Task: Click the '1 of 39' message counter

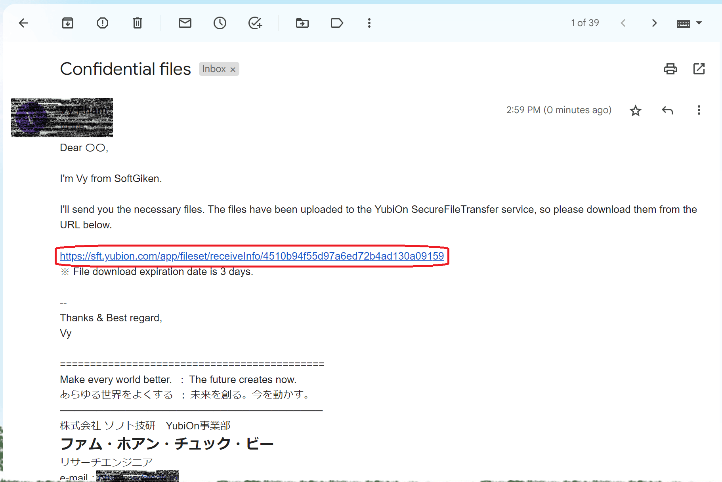Action: pyautogui.click(x=585, y=23)
